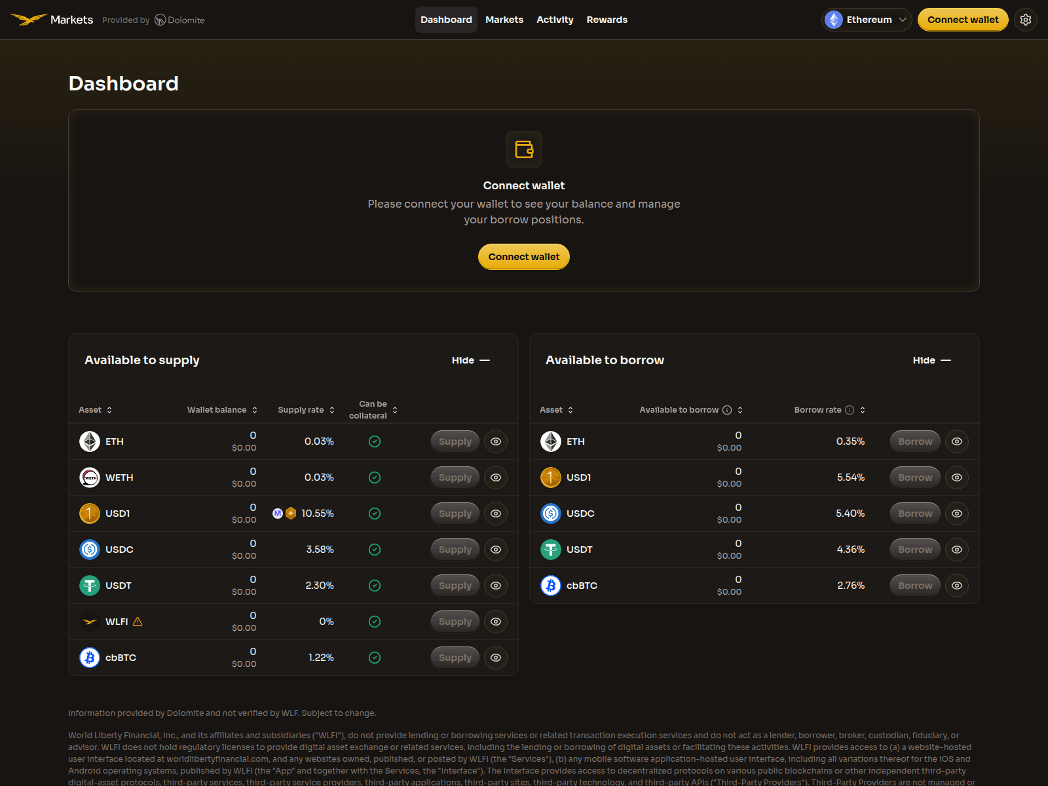Click the rewards badge icons beside 10.55%
The height and width of the screenshot is (786, 1048).
pos(284,514)
